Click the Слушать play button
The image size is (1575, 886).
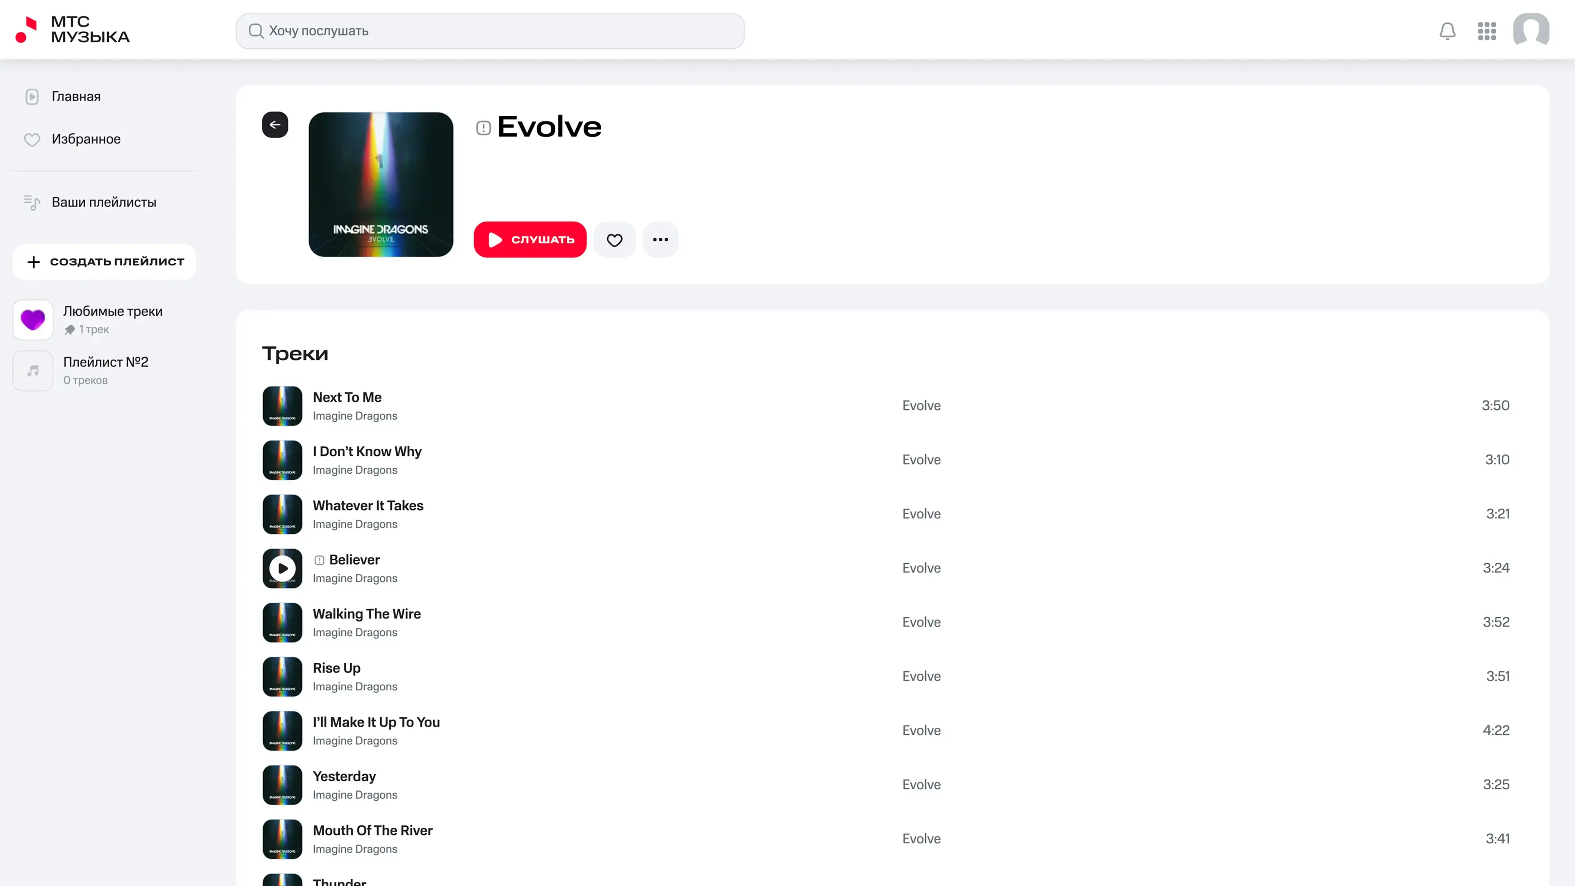(530, 240)
